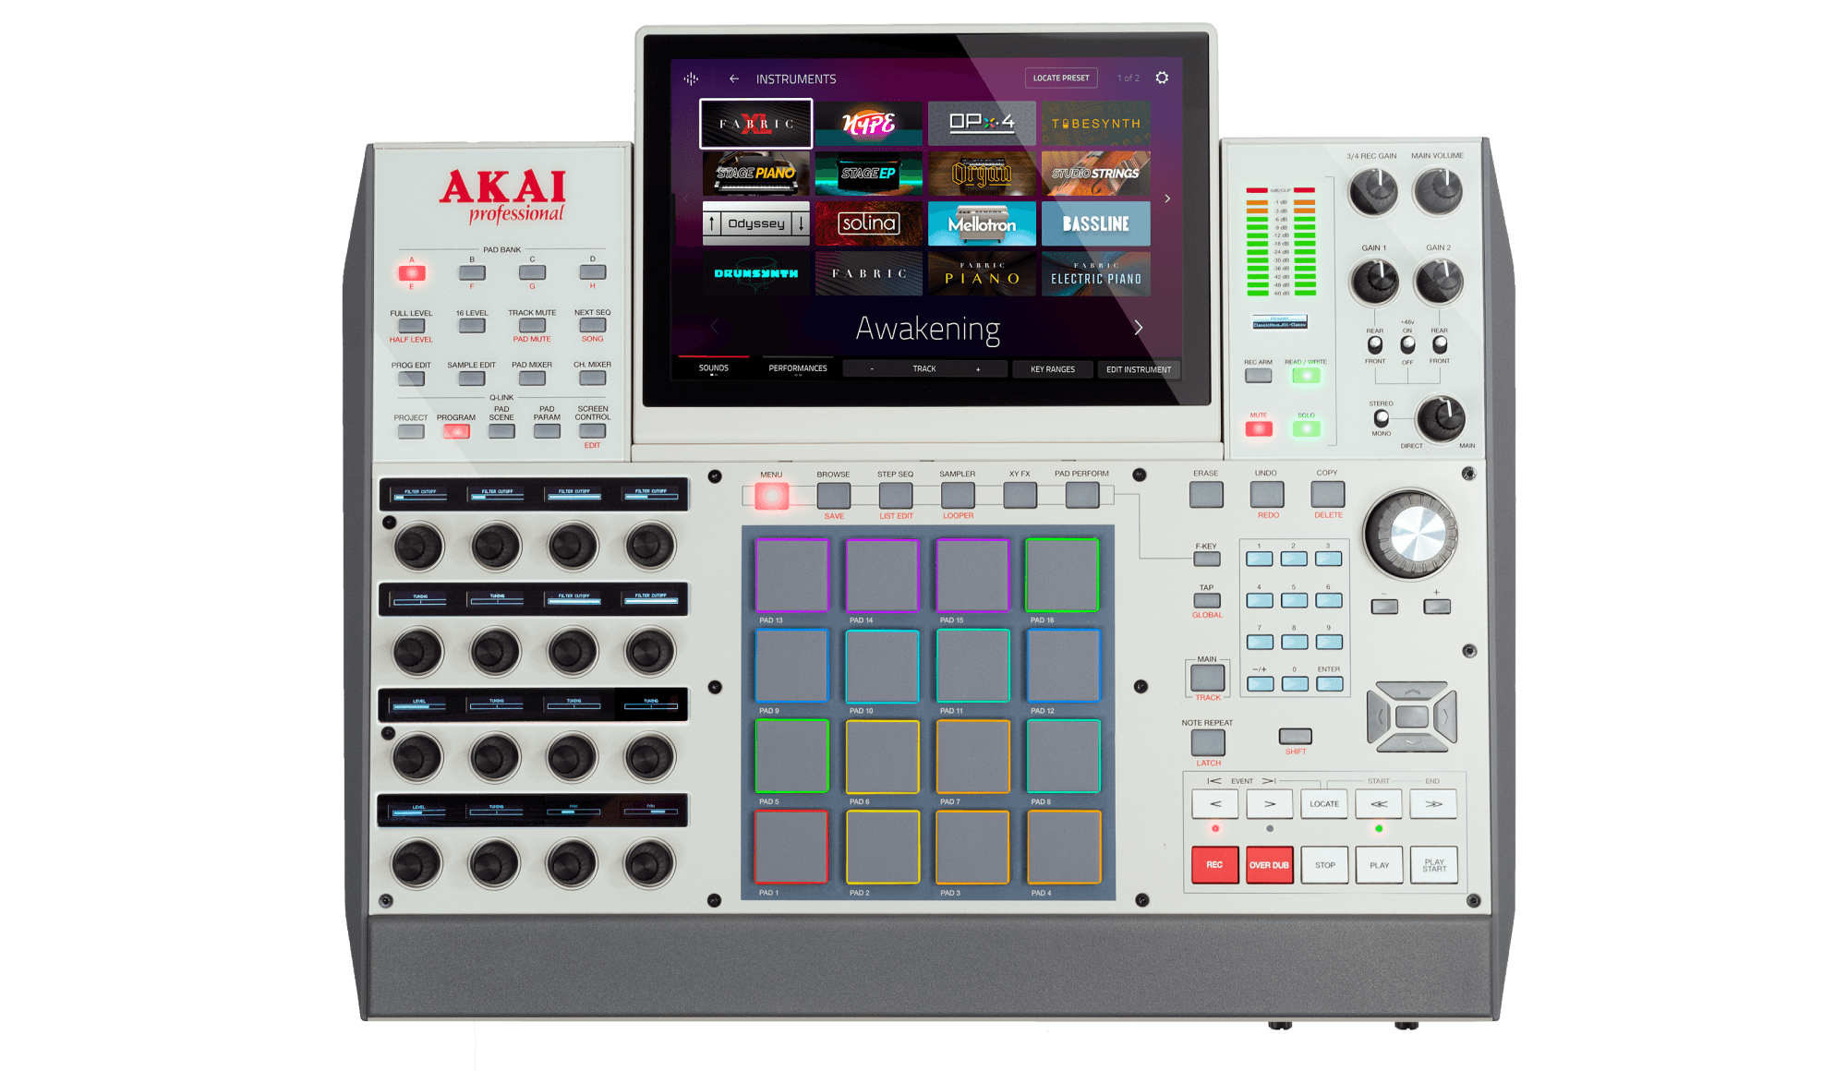Select the DrumSynth instrument tile
Image resolution: width=1847 pixels, height=1071 pixels.
point(755,273)
